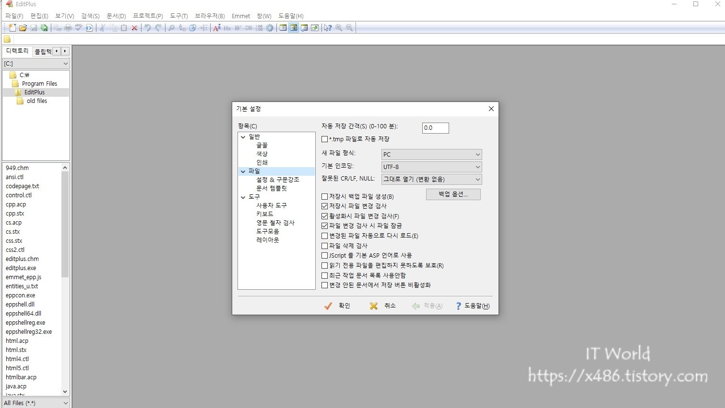
Task: Click the Copy toolbar icon
Action: [113, 28]
